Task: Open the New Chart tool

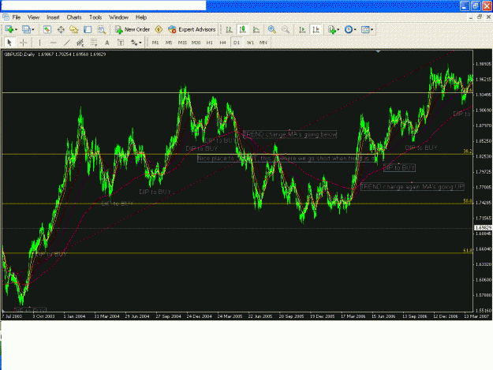Action: 9,29
